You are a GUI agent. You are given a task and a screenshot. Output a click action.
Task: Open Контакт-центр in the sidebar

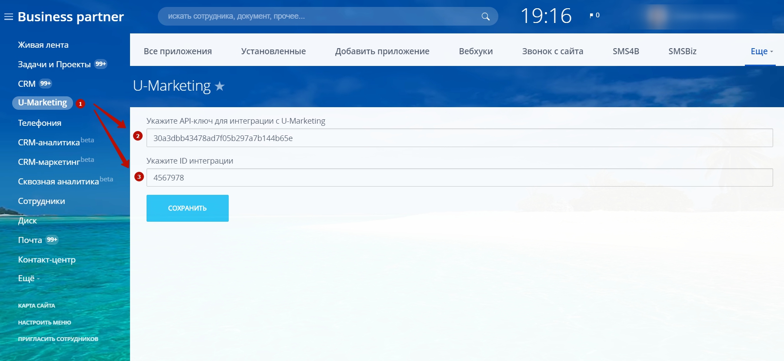[47, 259]
